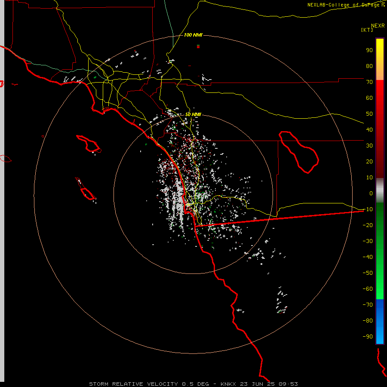Click the -80 knot scale value
Screen dimensions: 387x387
368,321
